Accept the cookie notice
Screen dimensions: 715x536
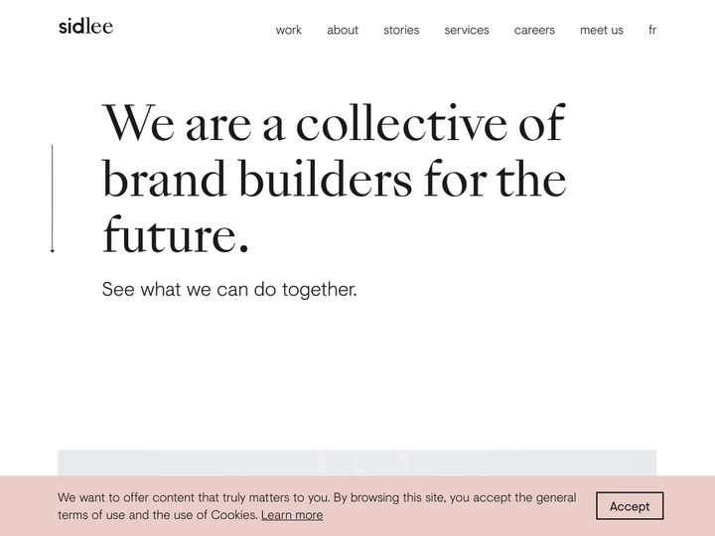630,506
